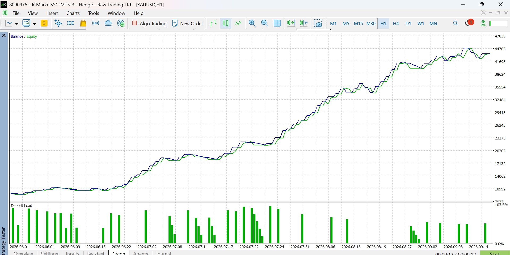The height and width of the screenshot is (255, 510).
Task: Select the M1 timeframe
Action: (333, 23)
